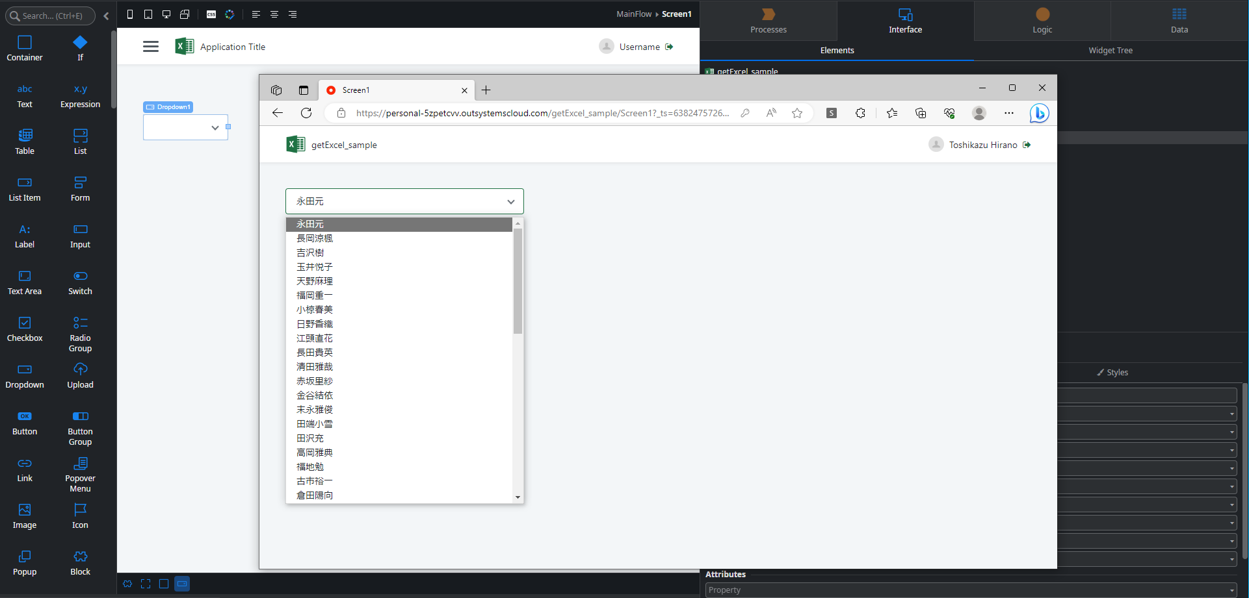The height and width of the screenshot is (598, 1249).
Task: Select the Switch widget in toolbox
Action: coord(80,282)
